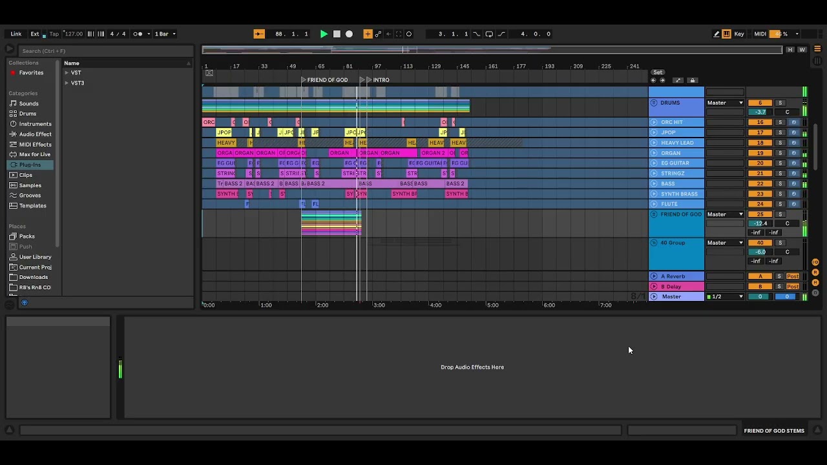
Task: Click the Link button
Action: 16,34
